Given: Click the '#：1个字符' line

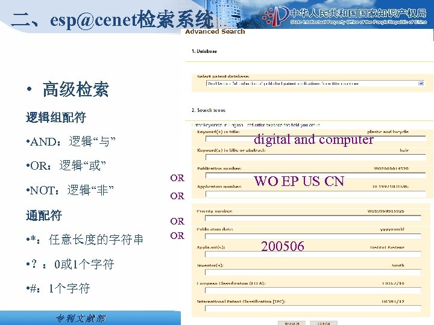Looking at the screenshot, I should pos(58,288).
